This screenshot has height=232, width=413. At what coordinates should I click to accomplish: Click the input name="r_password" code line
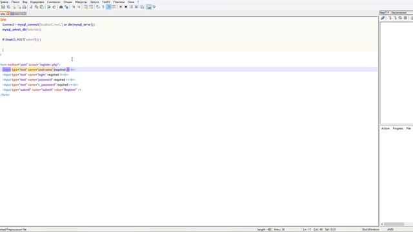coord(40,84)
